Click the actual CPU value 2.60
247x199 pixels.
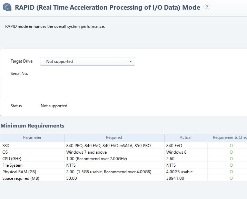(170, 159)
